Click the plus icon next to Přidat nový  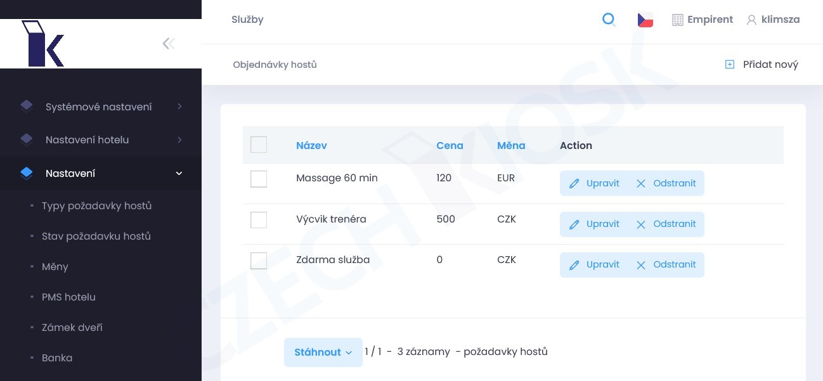(x=730, y=64)
